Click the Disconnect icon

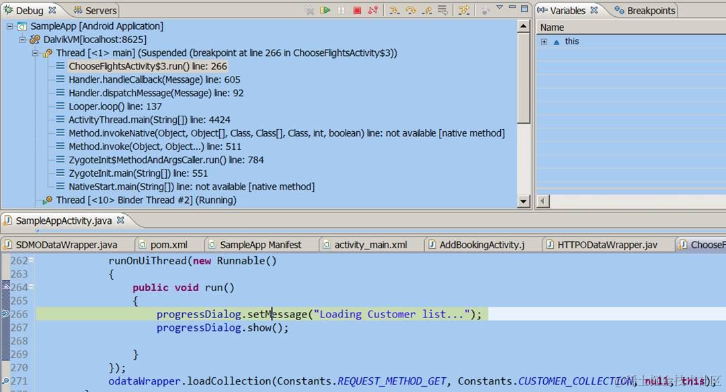pyautogui.click(x=372, y=9)
